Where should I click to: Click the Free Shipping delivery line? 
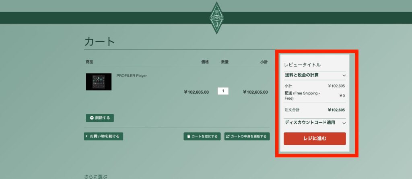click(315, 96)
